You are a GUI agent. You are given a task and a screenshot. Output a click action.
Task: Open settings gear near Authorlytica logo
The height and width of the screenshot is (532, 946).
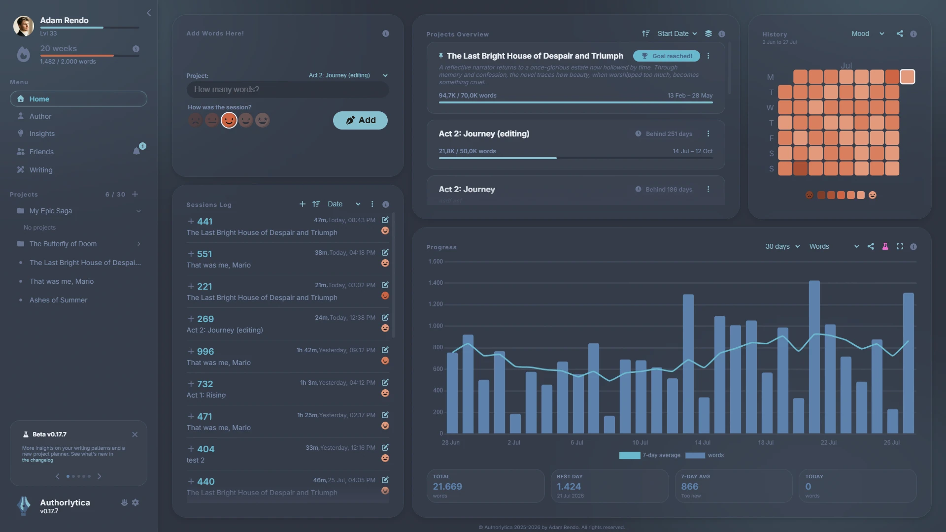pyautogui.click(x=135, y=502)
